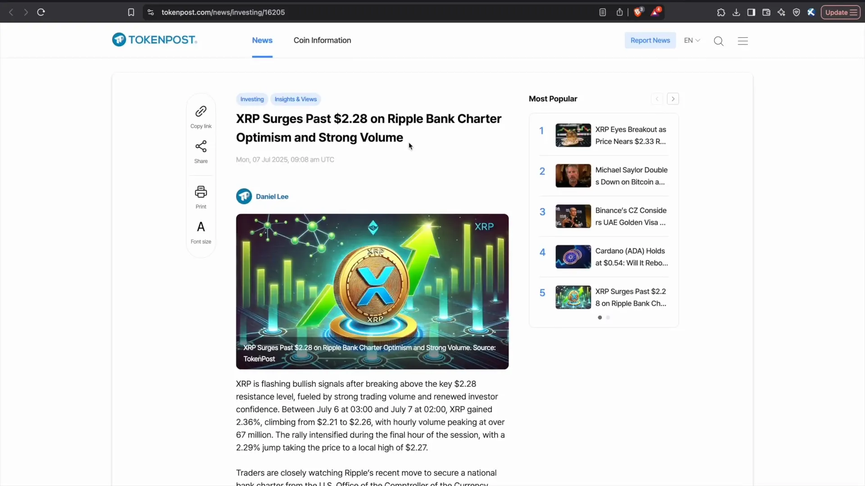
Task: Print the article
Action: [x=201, y=197]
